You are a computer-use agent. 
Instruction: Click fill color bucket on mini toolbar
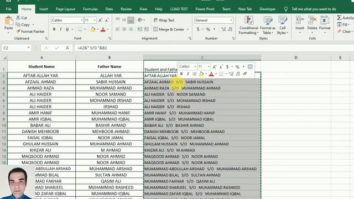[201, 74]
